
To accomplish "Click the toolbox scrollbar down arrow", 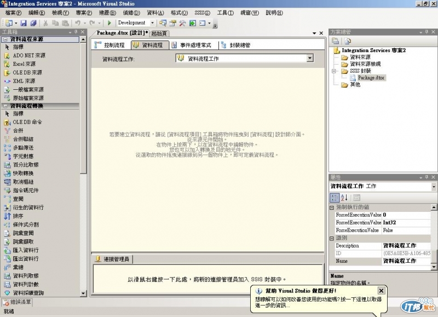I will (x=83, y=293).
